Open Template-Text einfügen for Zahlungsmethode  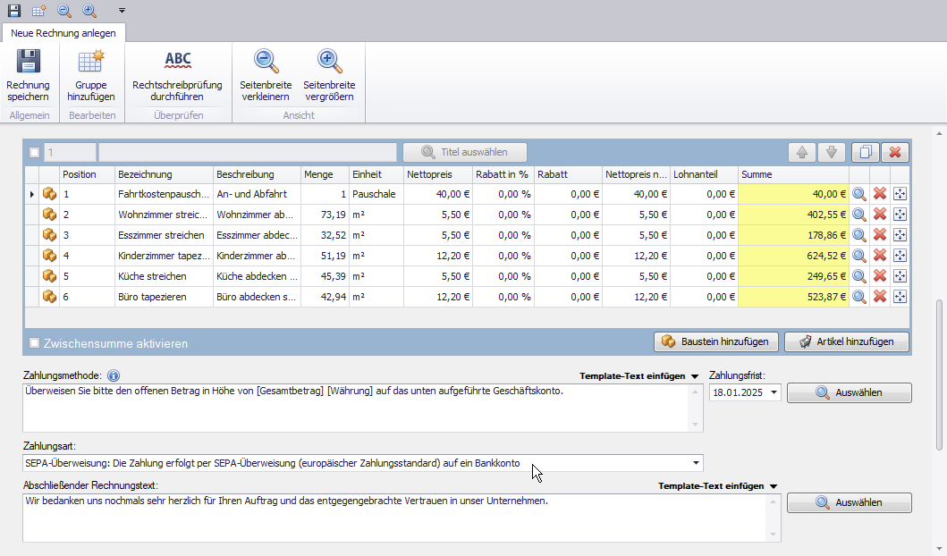pos(639,376)
